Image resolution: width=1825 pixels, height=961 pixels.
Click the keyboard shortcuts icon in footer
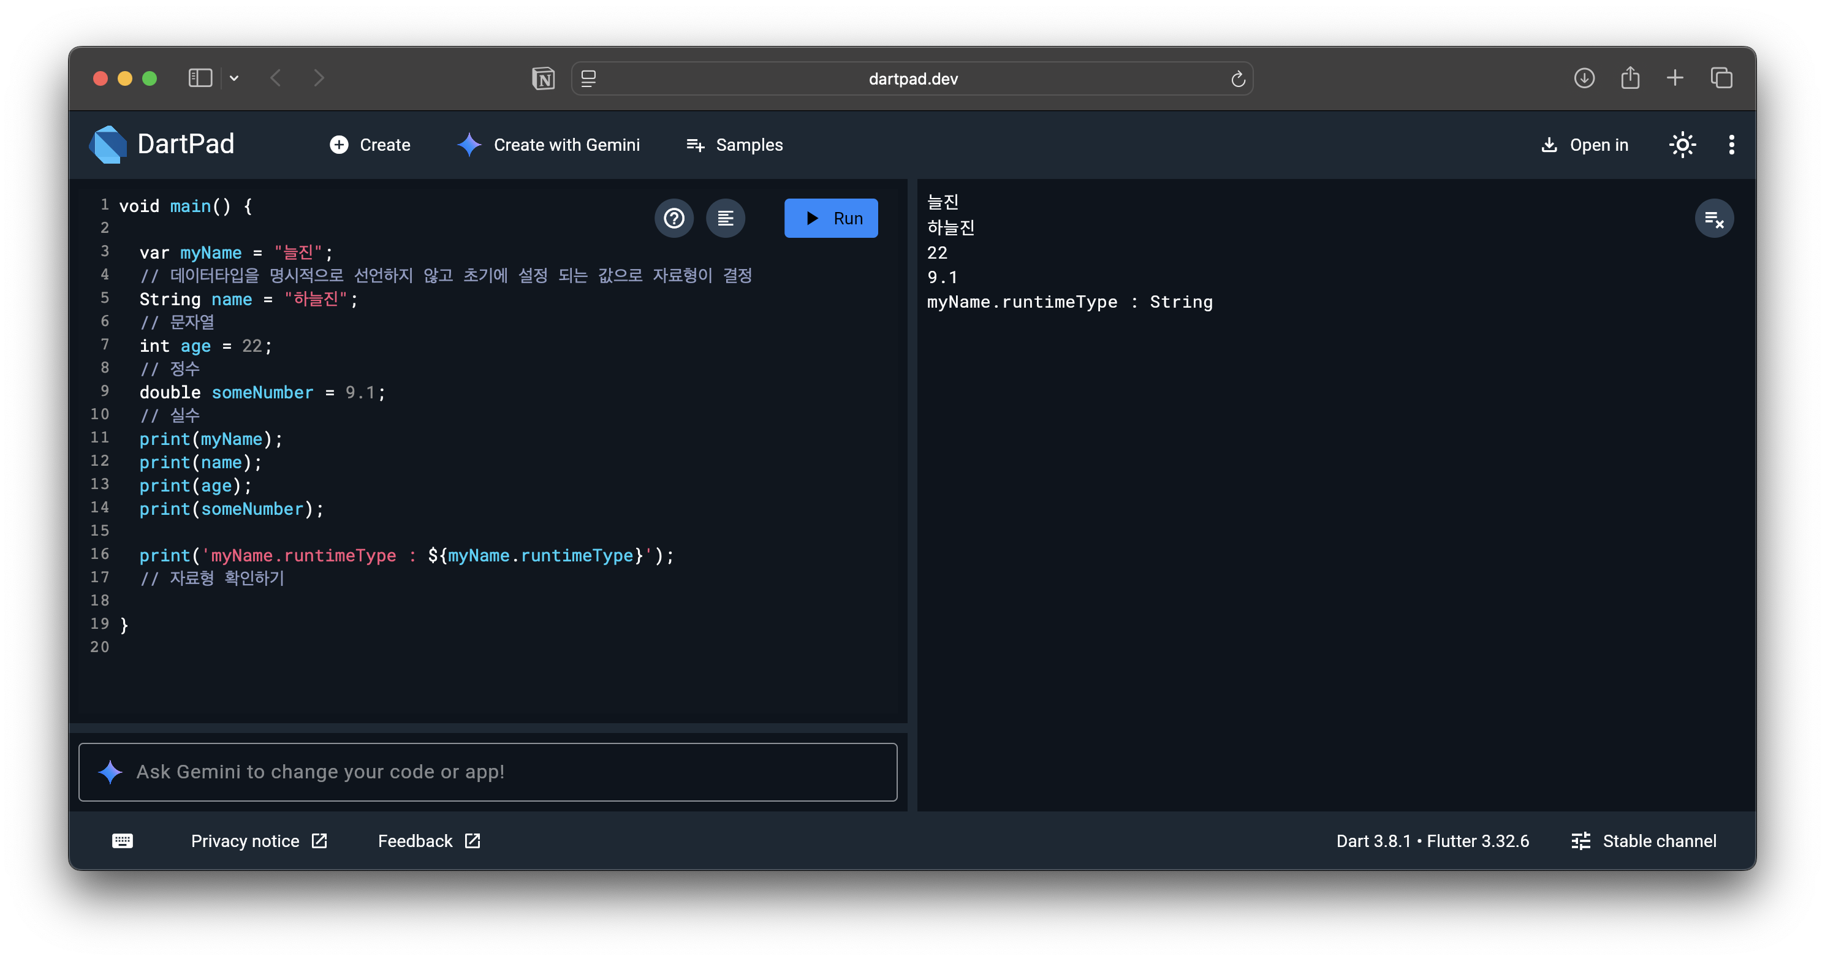(122, 840)
